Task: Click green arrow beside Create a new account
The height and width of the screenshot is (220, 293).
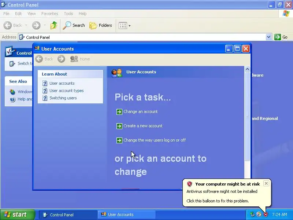Action: [119, 126]
